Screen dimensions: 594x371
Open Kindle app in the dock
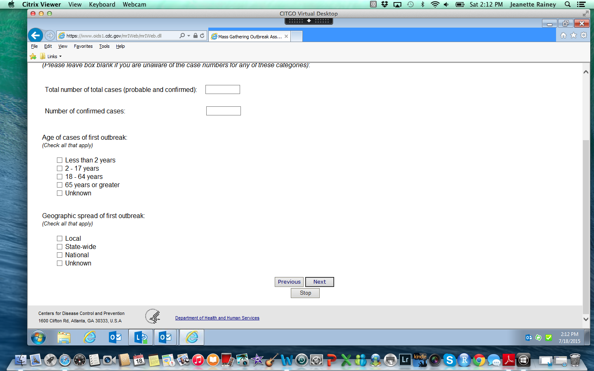pos(420,360)
